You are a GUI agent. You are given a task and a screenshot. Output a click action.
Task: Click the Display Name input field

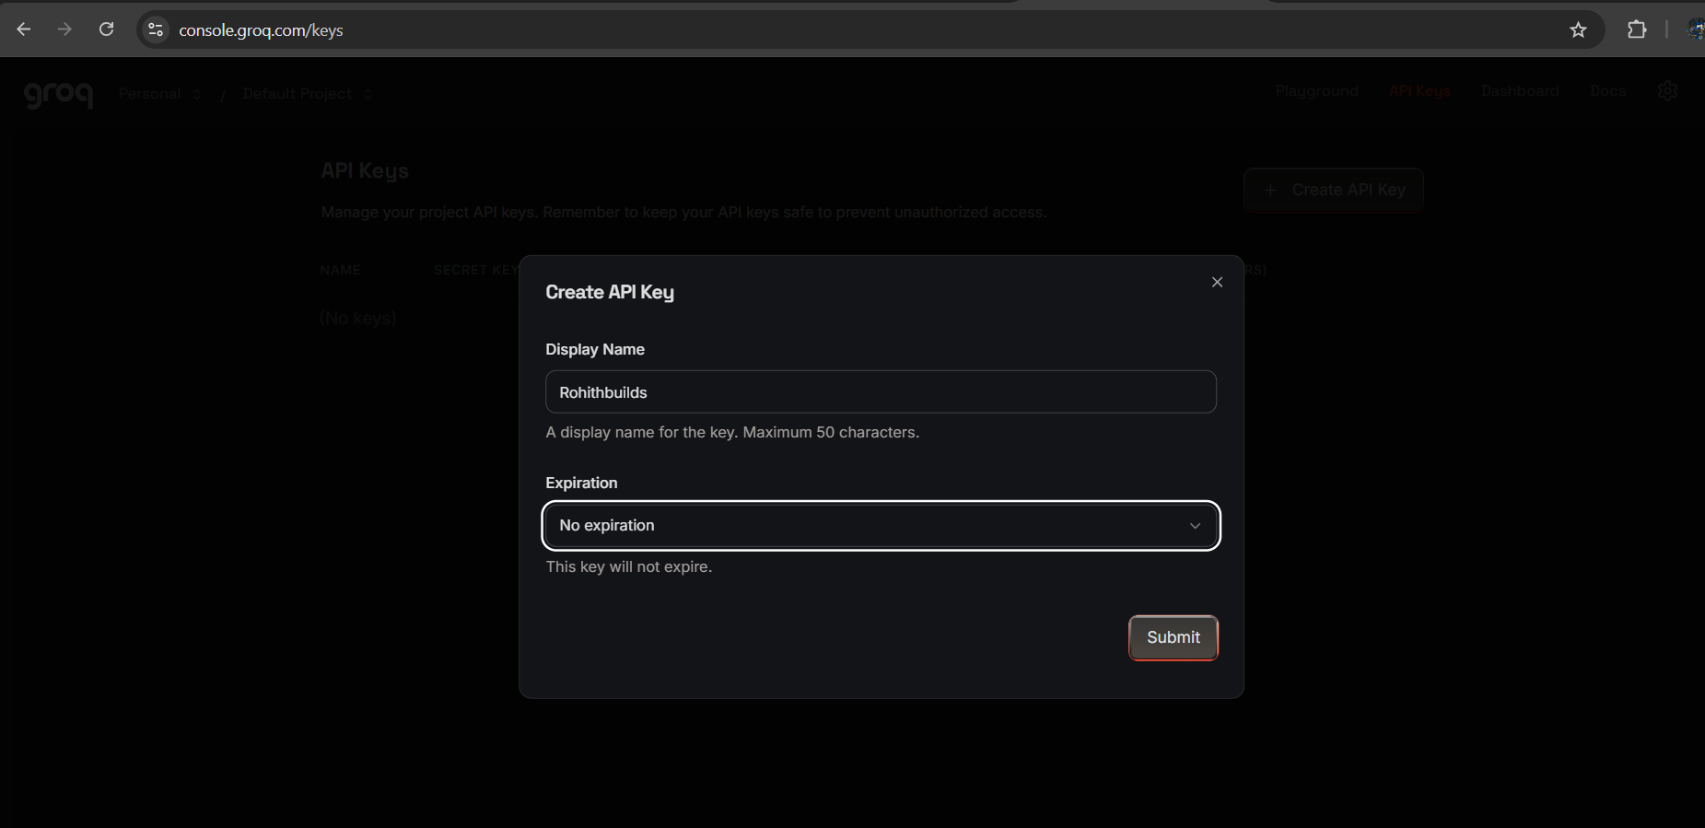pos(881,392)
